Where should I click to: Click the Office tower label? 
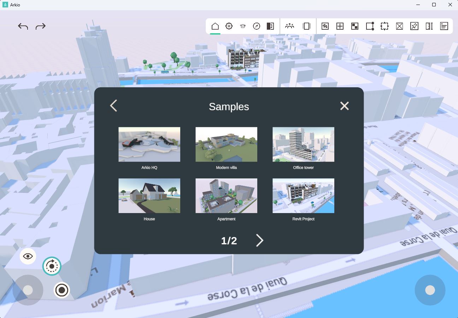point(303,167)
